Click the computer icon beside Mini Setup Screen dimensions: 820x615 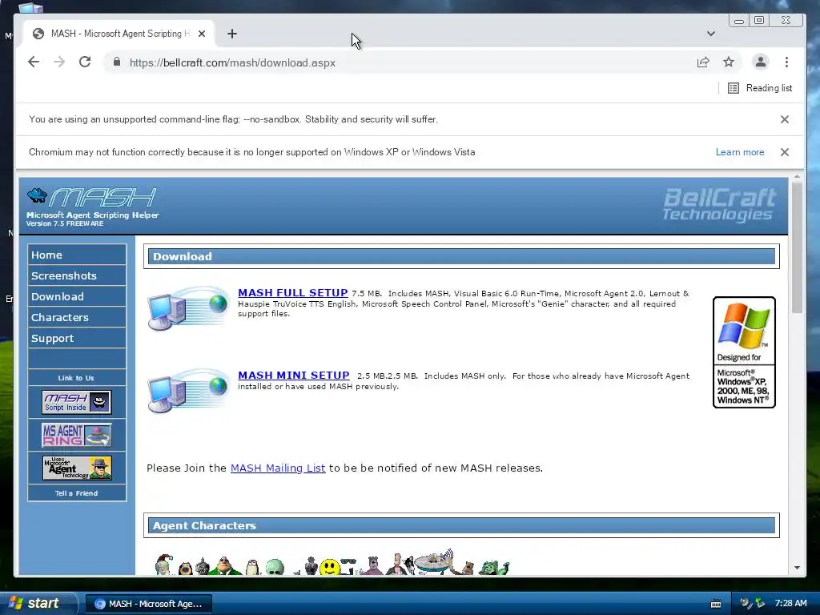[x=188, y=391]
